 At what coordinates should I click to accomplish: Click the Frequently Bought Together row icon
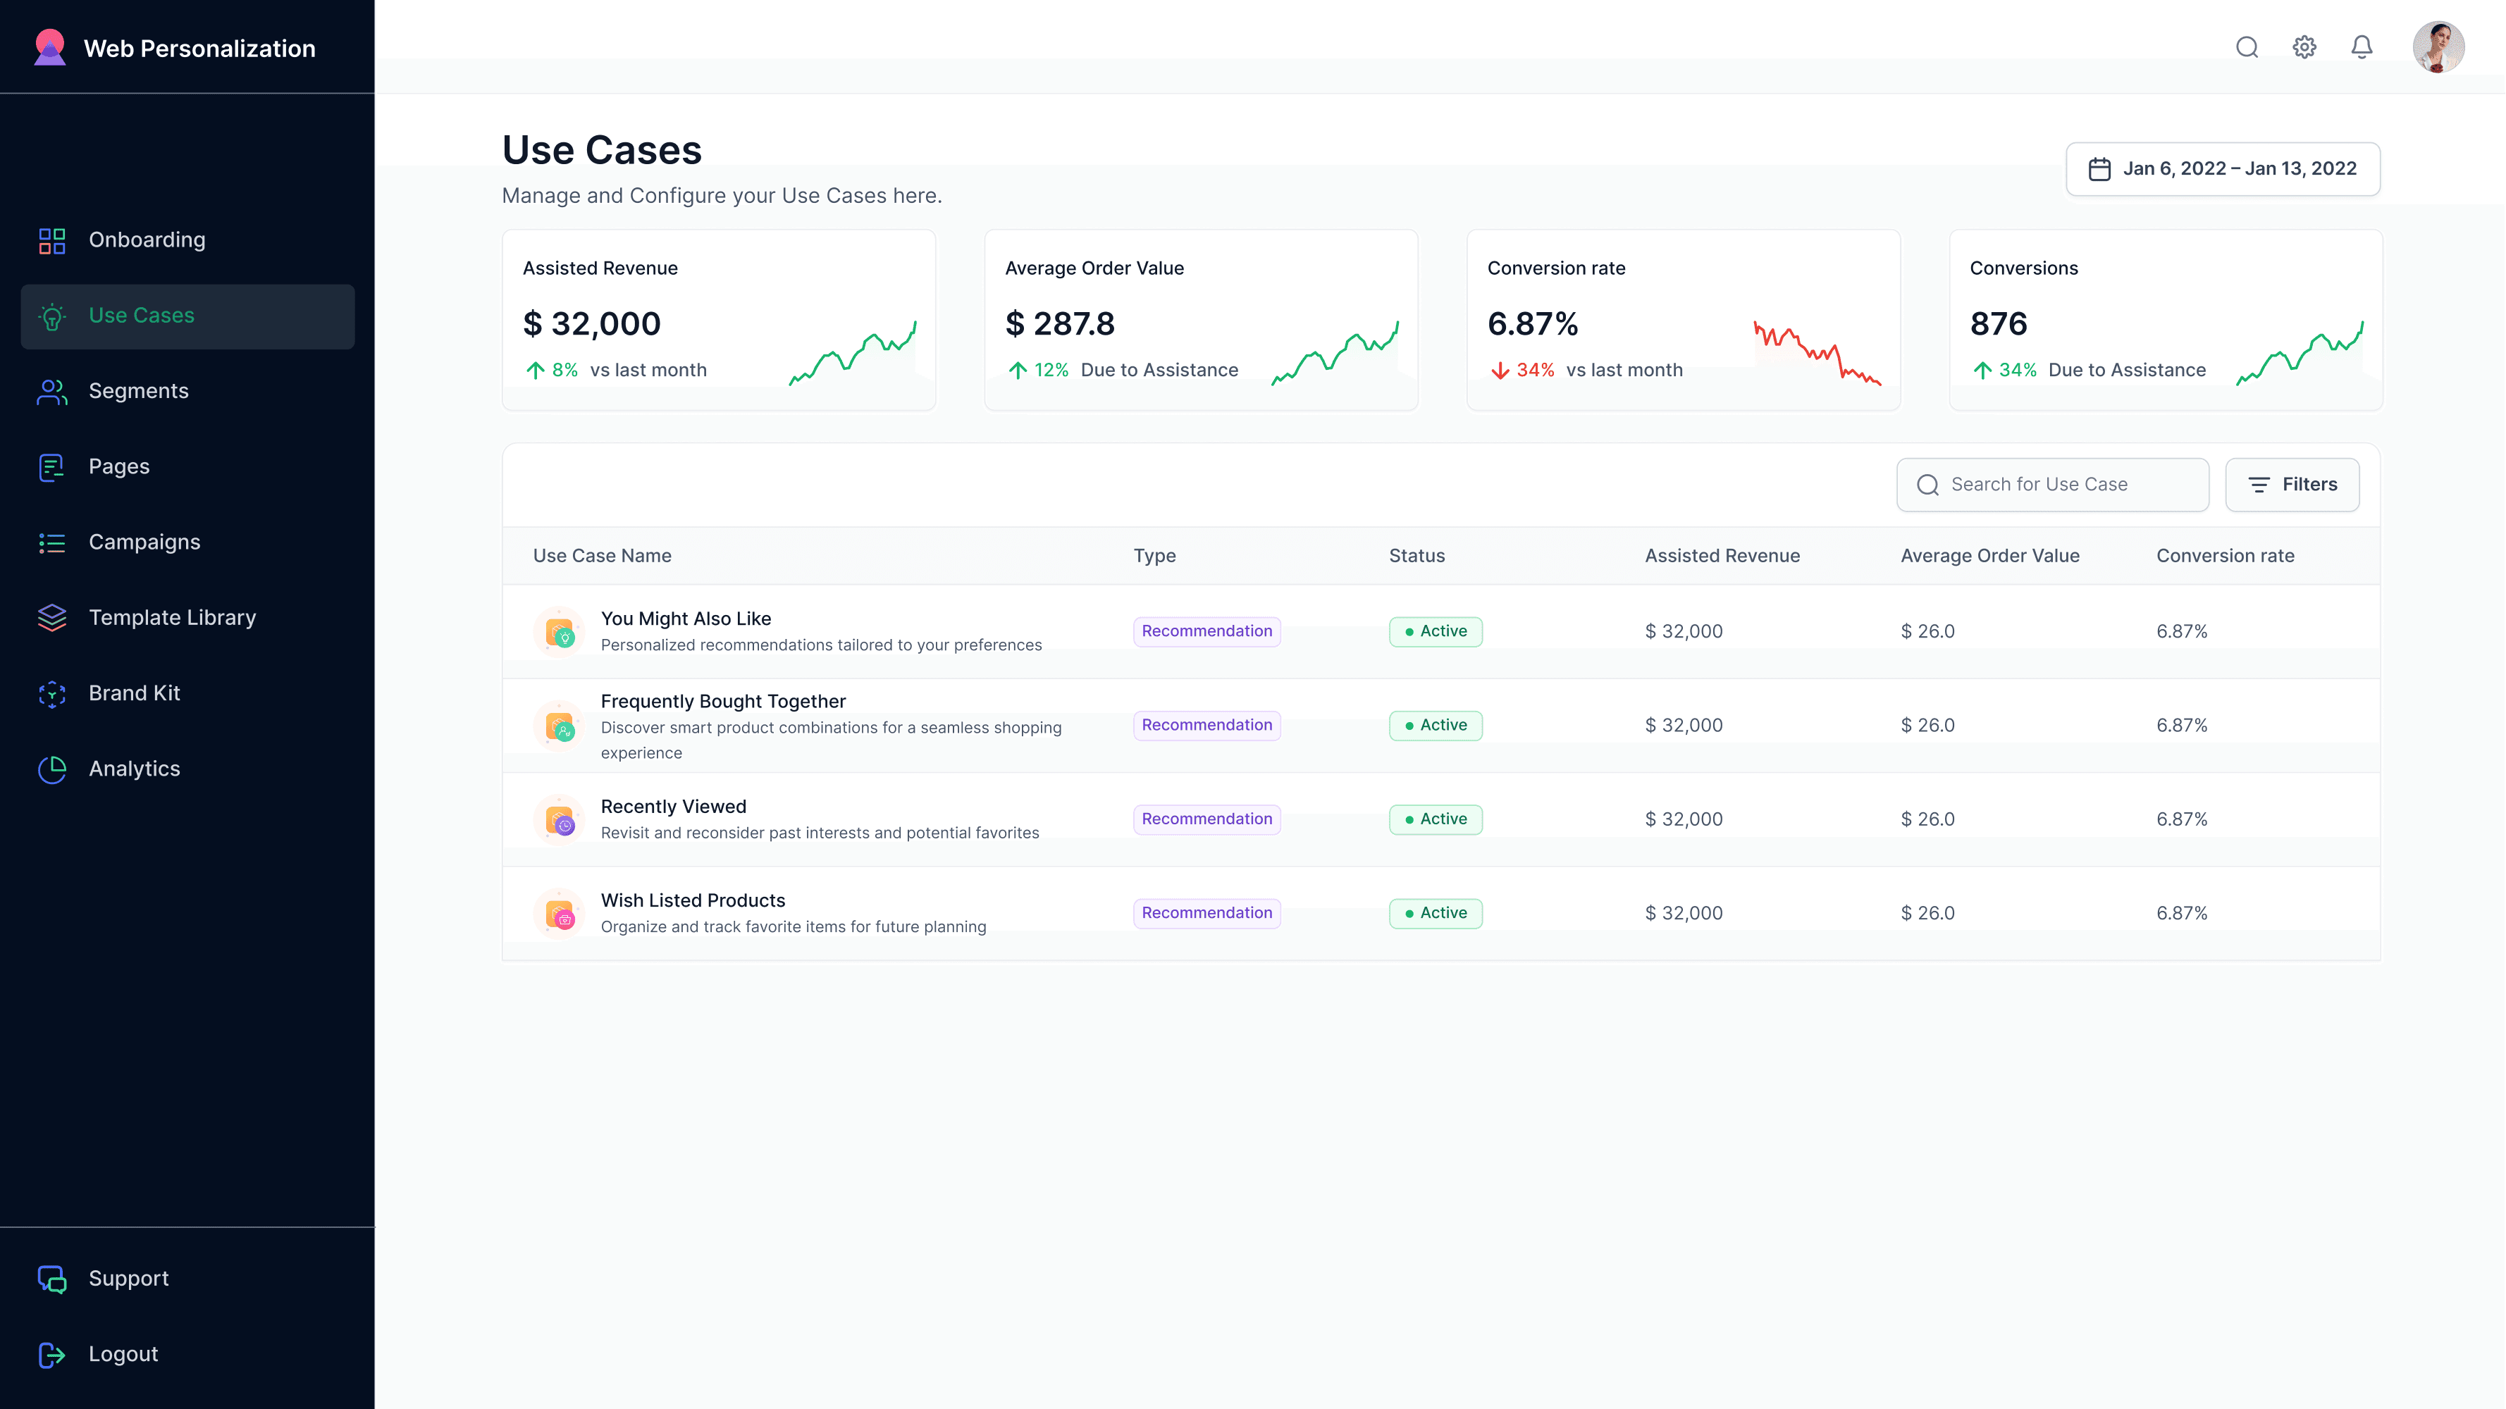coord(560,726)
